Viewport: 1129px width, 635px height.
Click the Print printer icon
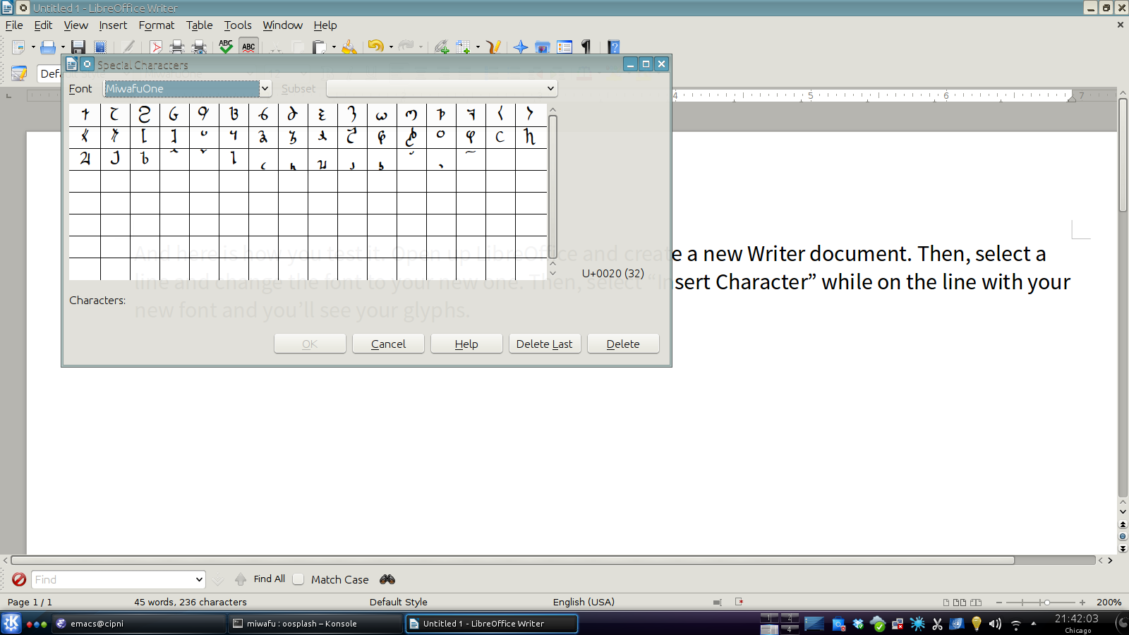(177, 47)
